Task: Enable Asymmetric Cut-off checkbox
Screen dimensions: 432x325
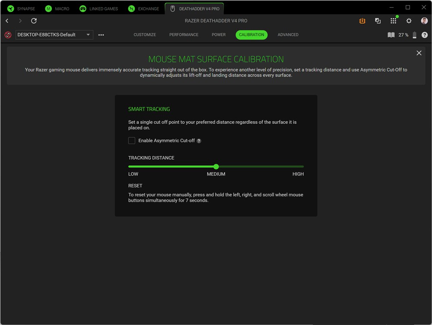Action: point(132,141)
